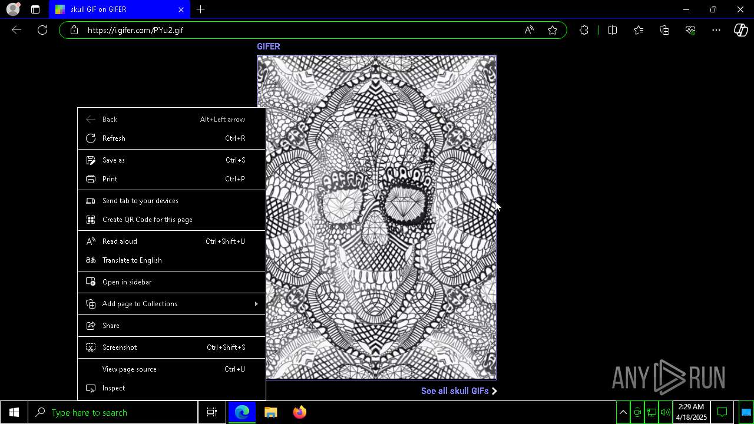Choose Refresh in the context menu
This screenshot has height=424, width=754.
click(171, 138)
